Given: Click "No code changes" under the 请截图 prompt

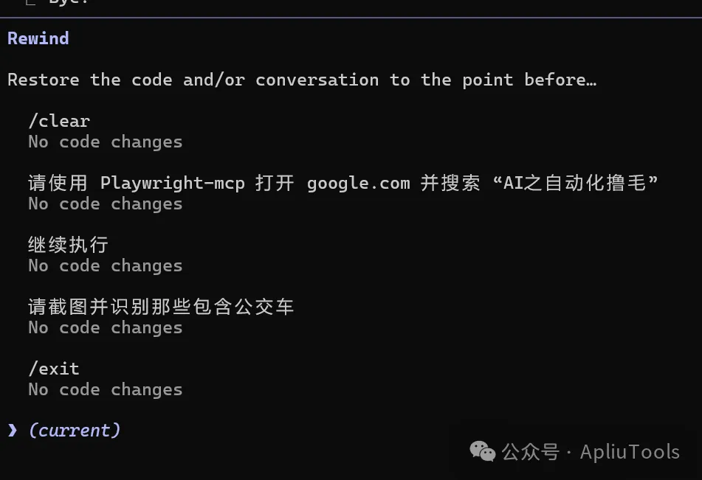Looking at the screenshot, I should [x=105, y=327].
